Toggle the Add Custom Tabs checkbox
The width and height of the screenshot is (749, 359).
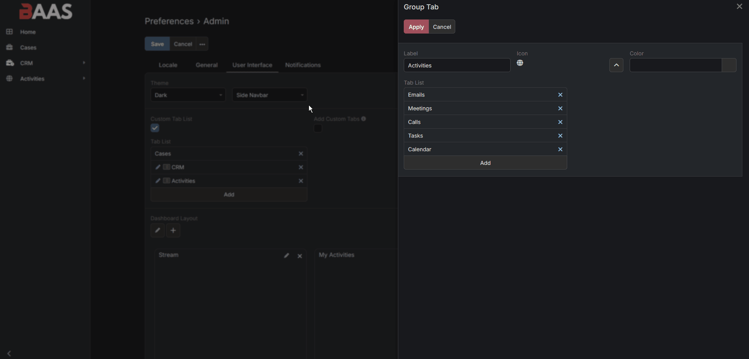318,128
